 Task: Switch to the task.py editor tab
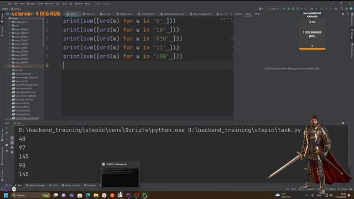pyautogui.click(x=72, y=14)
